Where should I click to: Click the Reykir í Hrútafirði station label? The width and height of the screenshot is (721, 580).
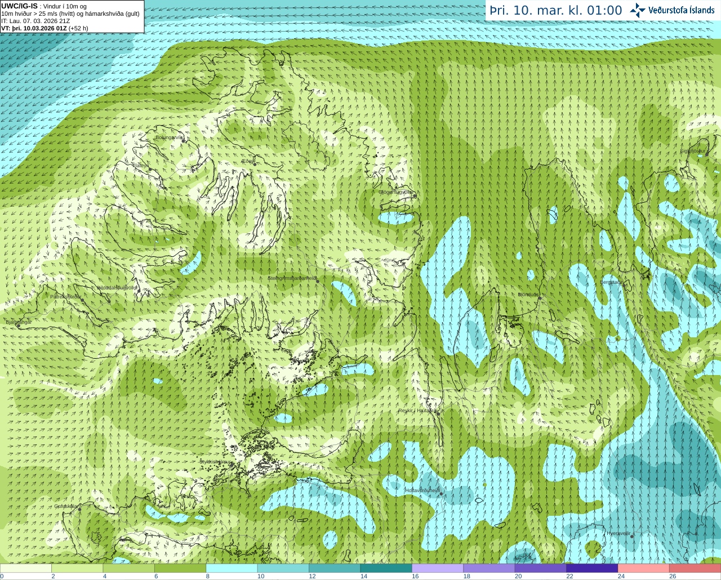(x=418, y=411)
